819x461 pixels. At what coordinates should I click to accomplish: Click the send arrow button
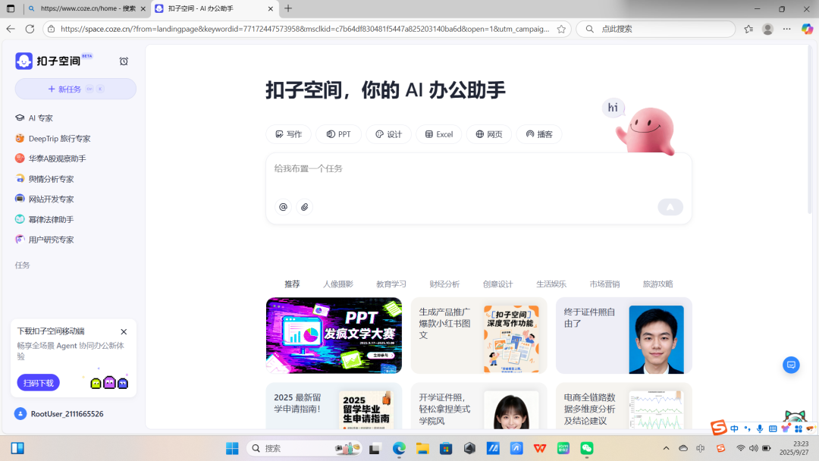coord(670,207)
